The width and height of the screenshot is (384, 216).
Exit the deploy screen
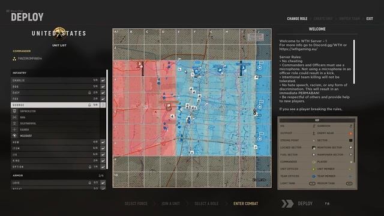(x=370, y=19)
